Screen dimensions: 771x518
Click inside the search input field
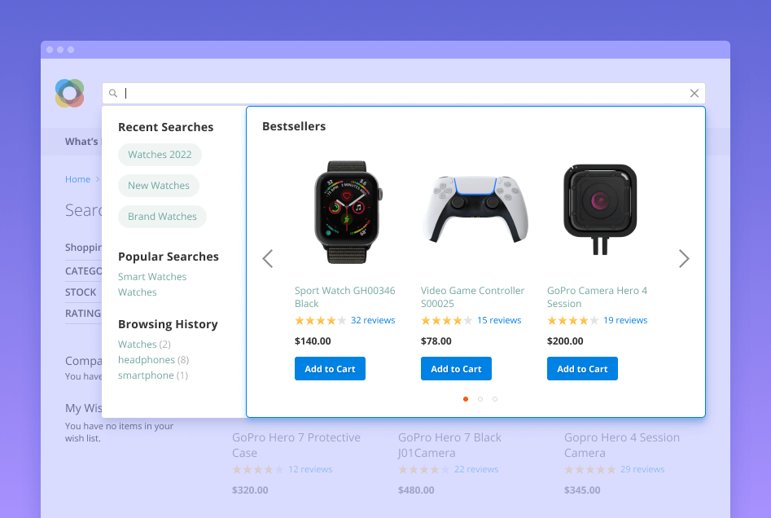click(404, 94)
